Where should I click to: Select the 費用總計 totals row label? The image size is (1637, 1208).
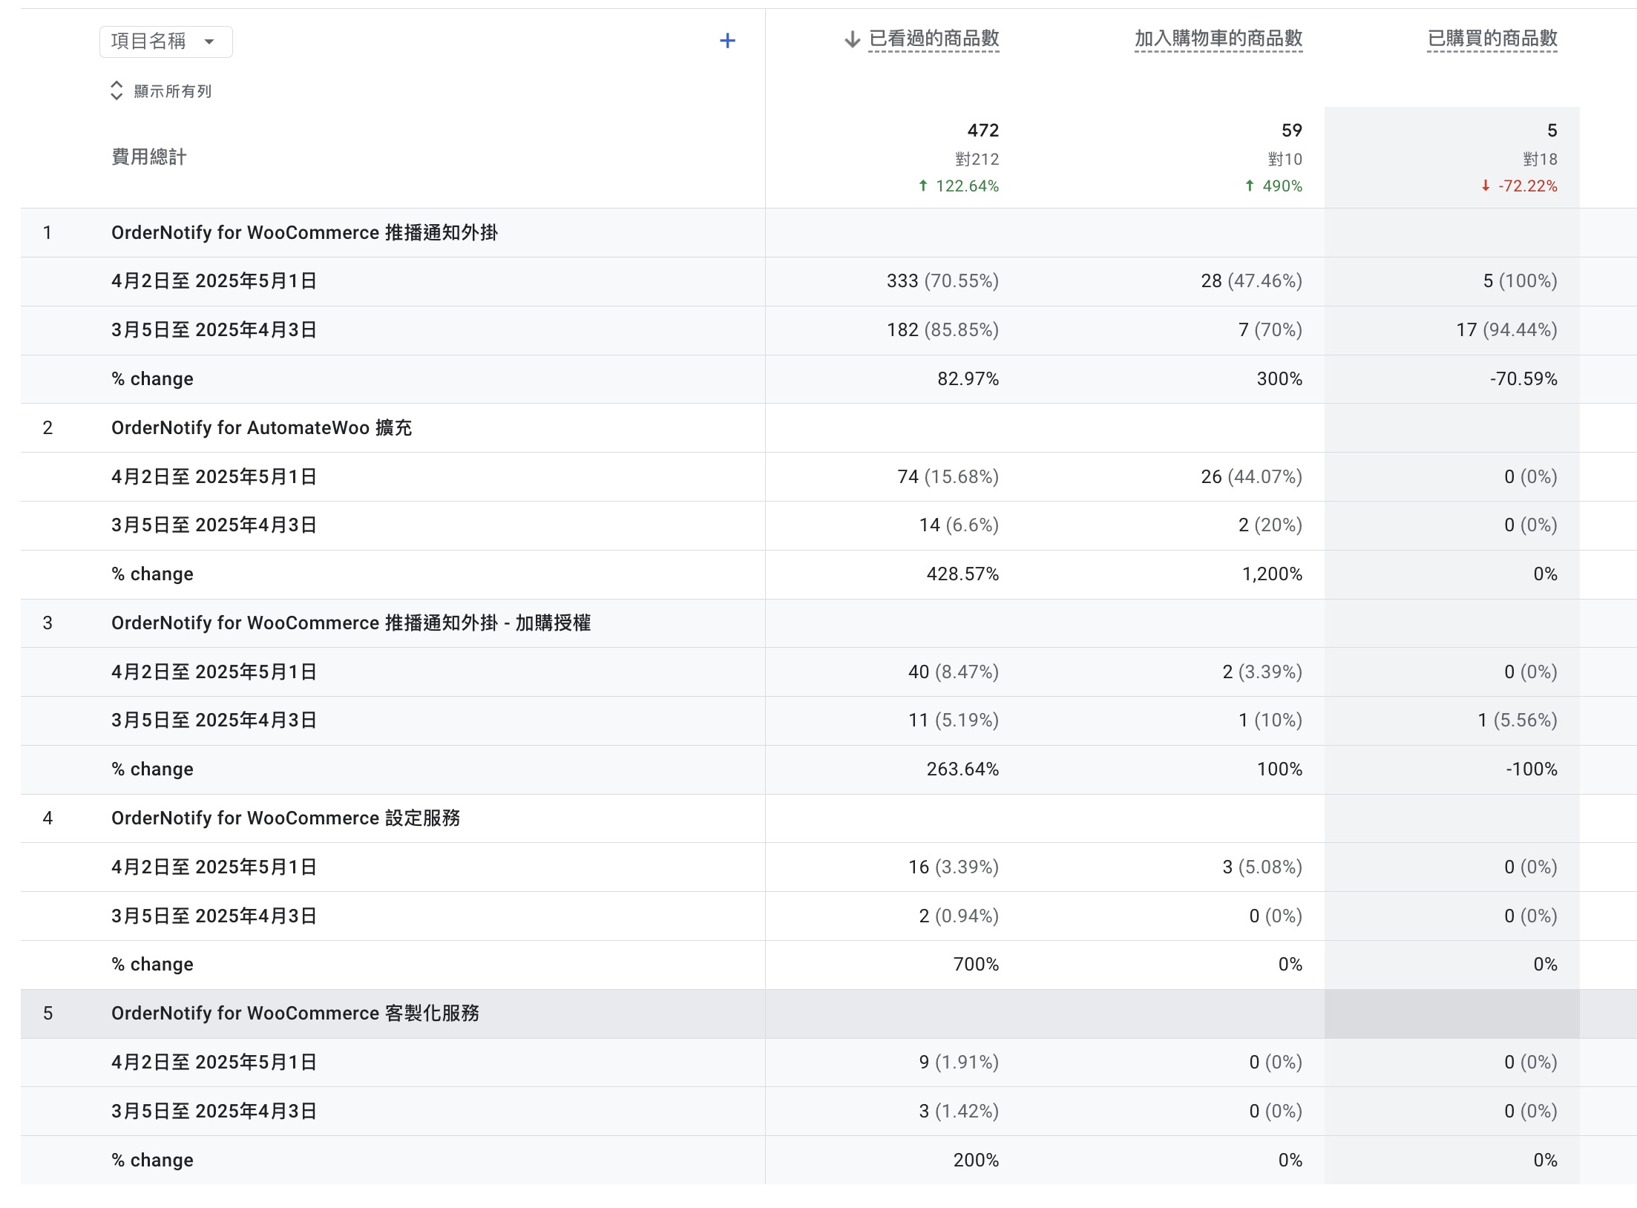148,157
